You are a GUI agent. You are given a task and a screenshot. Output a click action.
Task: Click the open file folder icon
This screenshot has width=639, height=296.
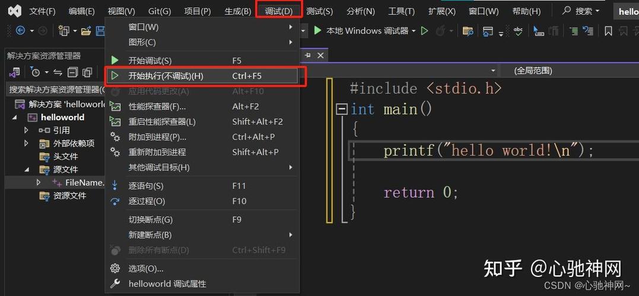pos(85,31)
